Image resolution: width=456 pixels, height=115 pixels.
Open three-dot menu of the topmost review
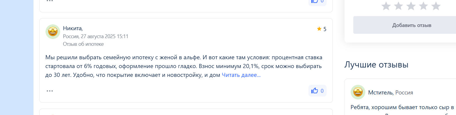coord(50,1)
